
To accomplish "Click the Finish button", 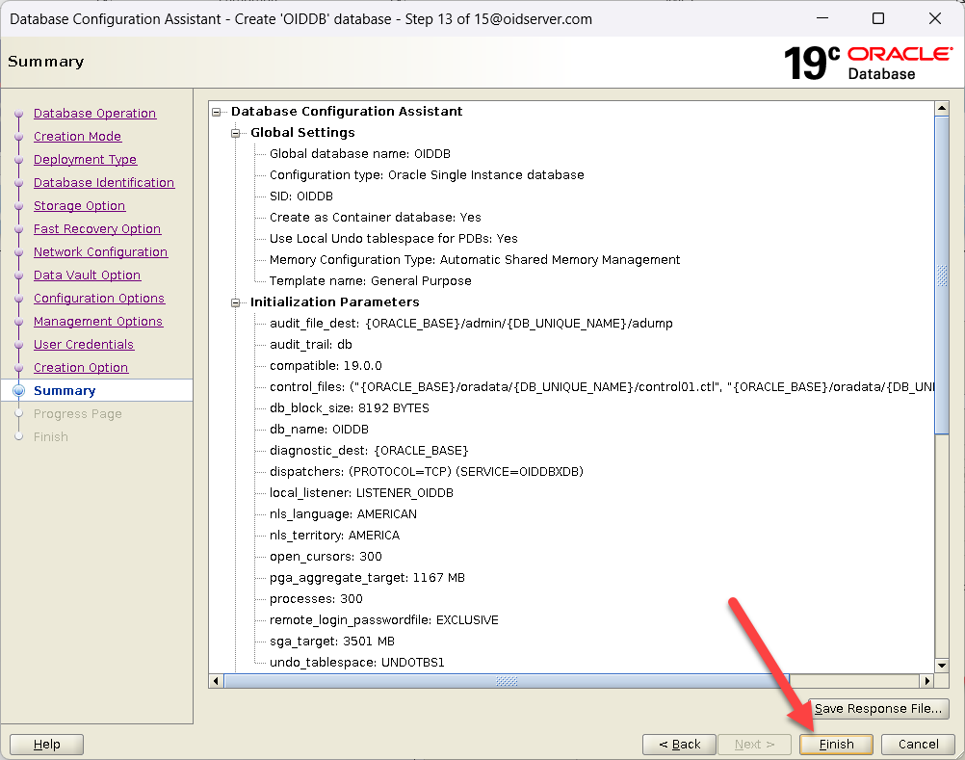I will pos(836,744).
